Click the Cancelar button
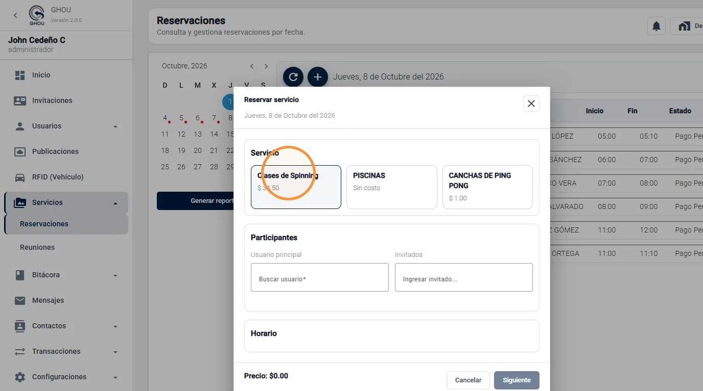The height and width of the screenshot is (391, 703). click(468, 380)
